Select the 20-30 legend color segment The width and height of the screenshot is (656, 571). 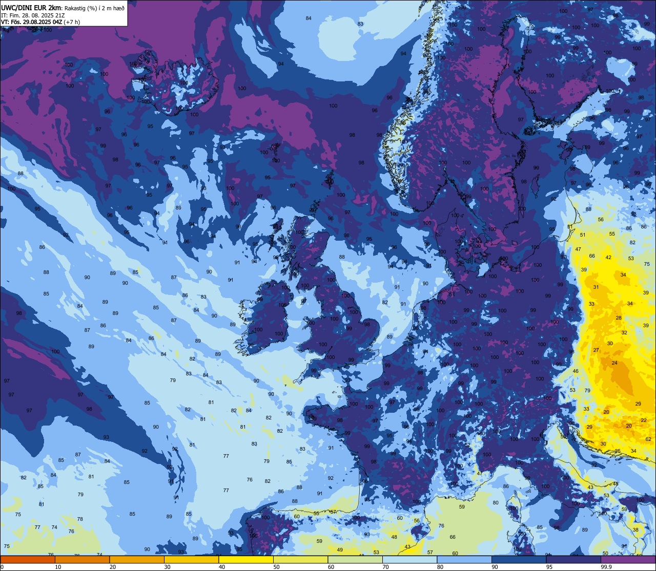[137, 560]
